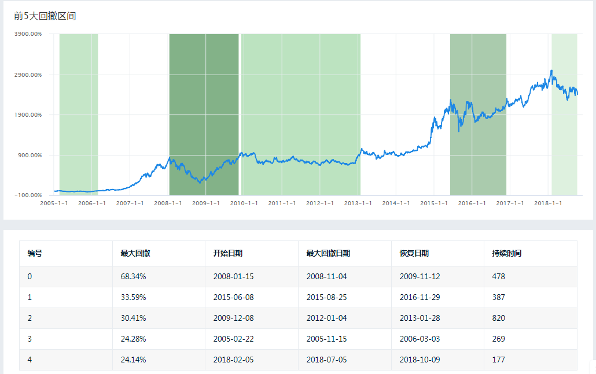Click recovery date 2006-03-03
The width and height of the screenshot is (596, 374).
tap(420, 339)
